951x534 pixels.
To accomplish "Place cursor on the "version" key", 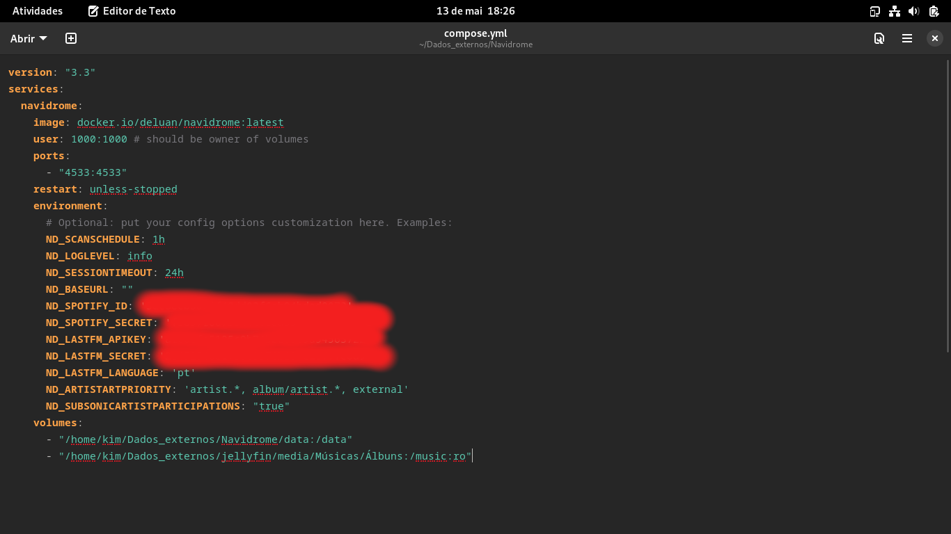I will tap(30, 72).
